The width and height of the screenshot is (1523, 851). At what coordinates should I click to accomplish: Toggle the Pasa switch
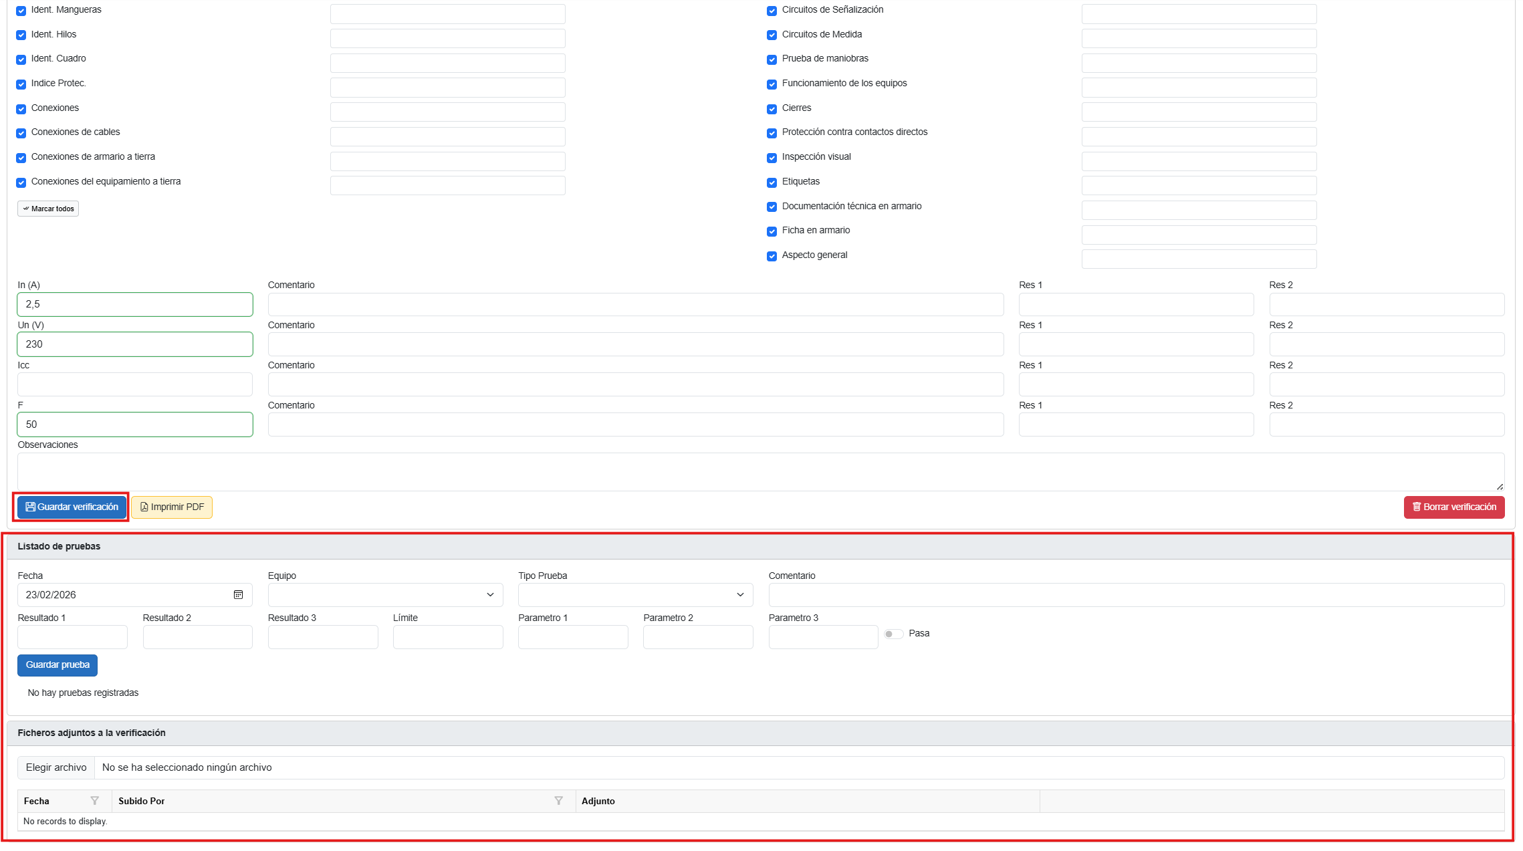[x=893, y=634]
